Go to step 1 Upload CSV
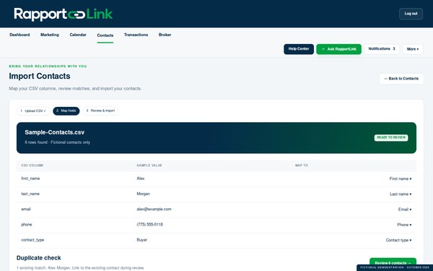Image resolution: width=433 pixels, height=271 pixels. [33, 111]
